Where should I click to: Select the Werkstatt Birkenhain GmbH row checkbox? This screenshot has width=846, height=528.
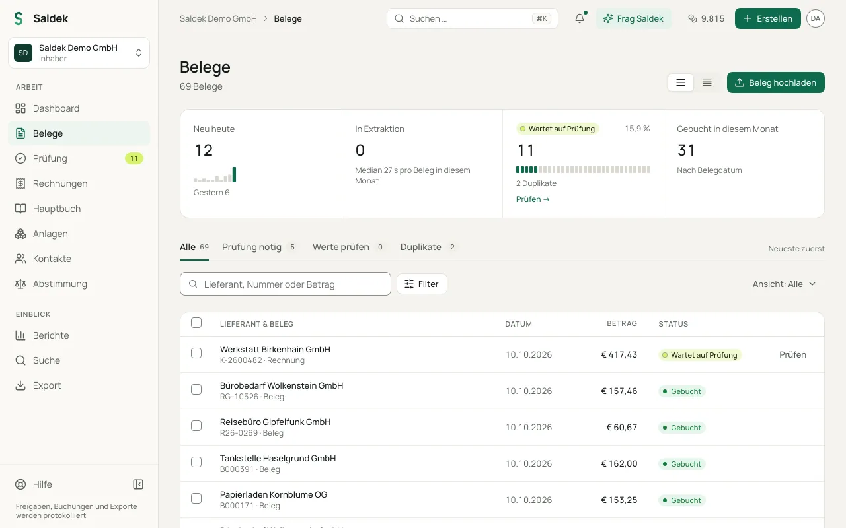coord(196,353)
